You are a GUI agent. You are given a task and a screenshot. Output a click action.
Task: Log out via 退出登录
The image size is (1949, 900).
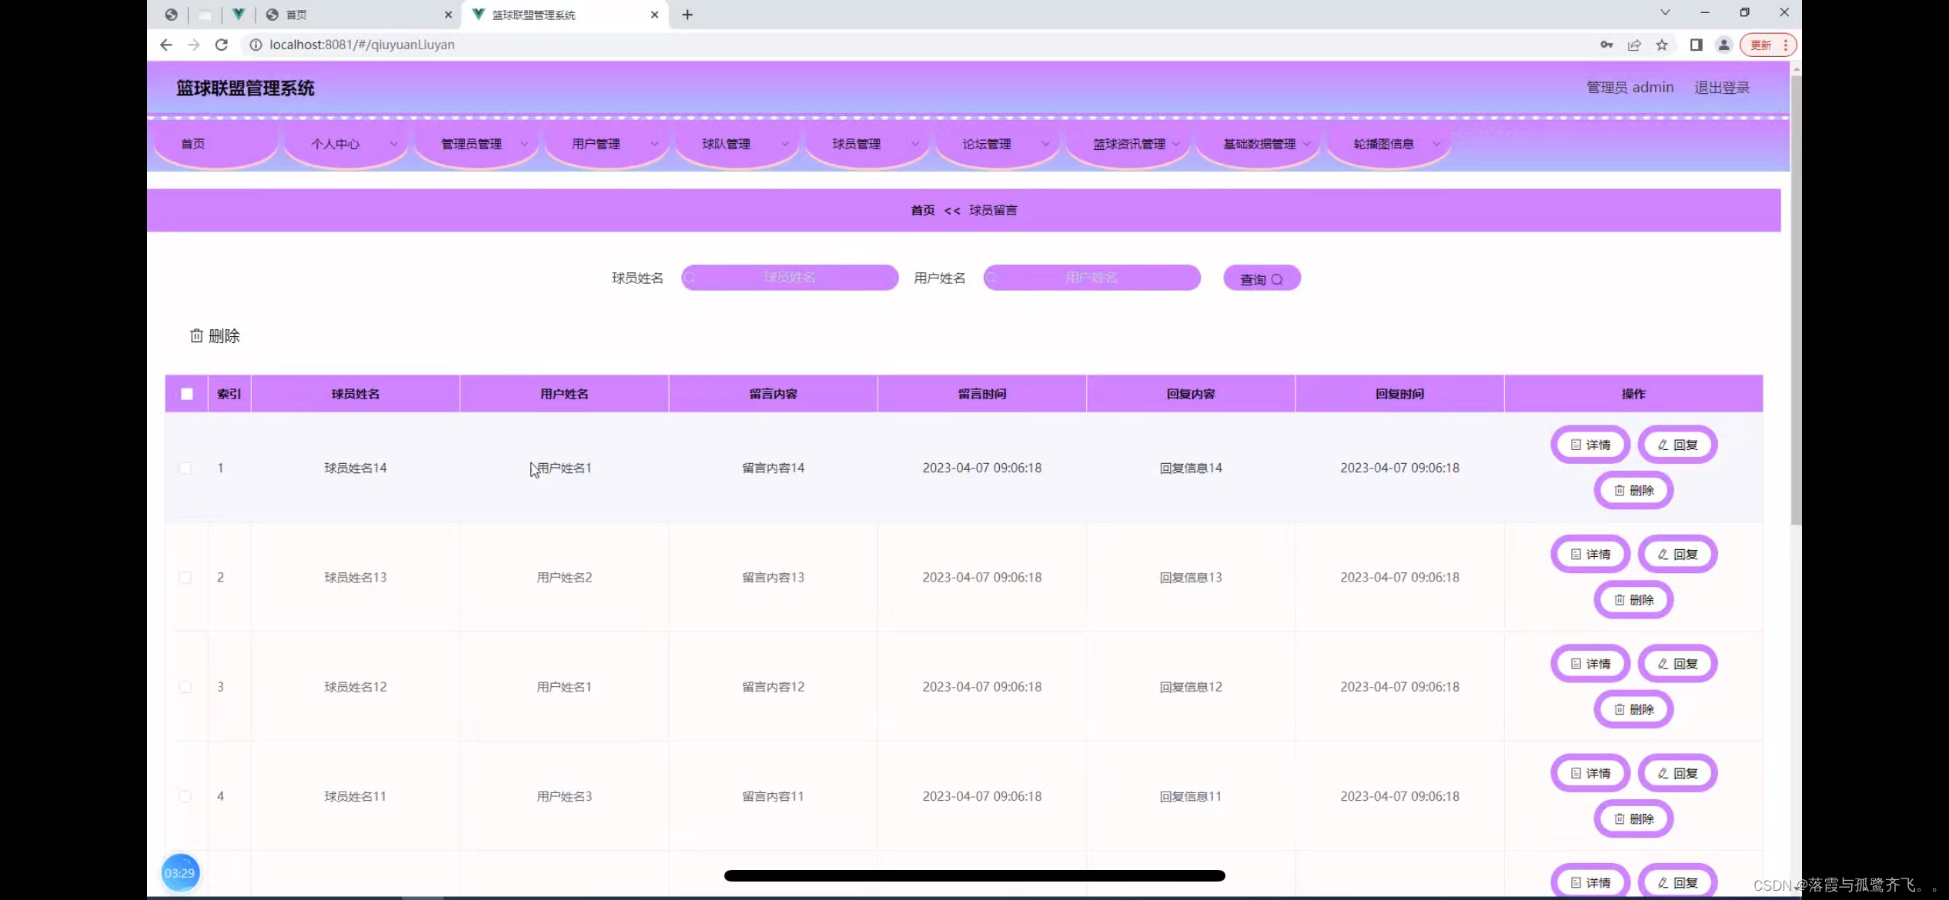[x=1722, y=88]
